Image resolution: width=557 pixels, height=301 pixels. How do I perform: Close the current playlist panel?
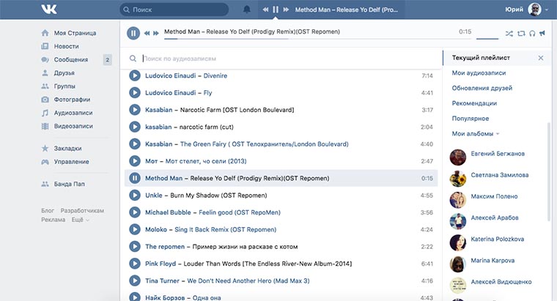coord(541,58)
